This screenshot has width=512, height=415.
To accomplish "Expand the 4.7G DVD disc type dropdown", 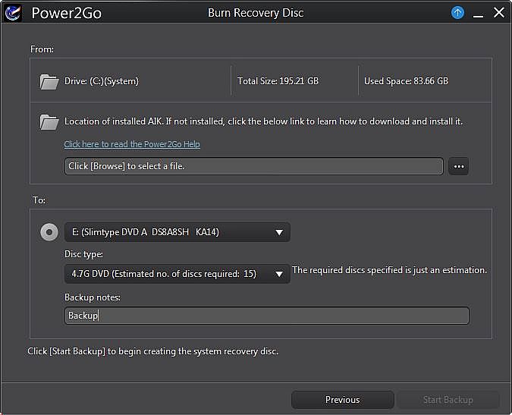I will coord(177,274).
